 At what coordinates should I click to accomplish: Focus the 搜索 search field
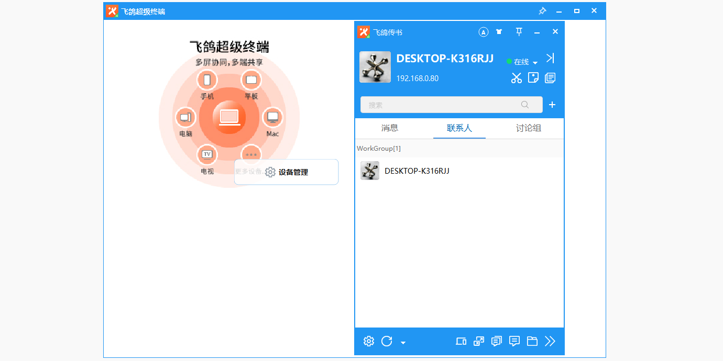[x=452, y=105]
